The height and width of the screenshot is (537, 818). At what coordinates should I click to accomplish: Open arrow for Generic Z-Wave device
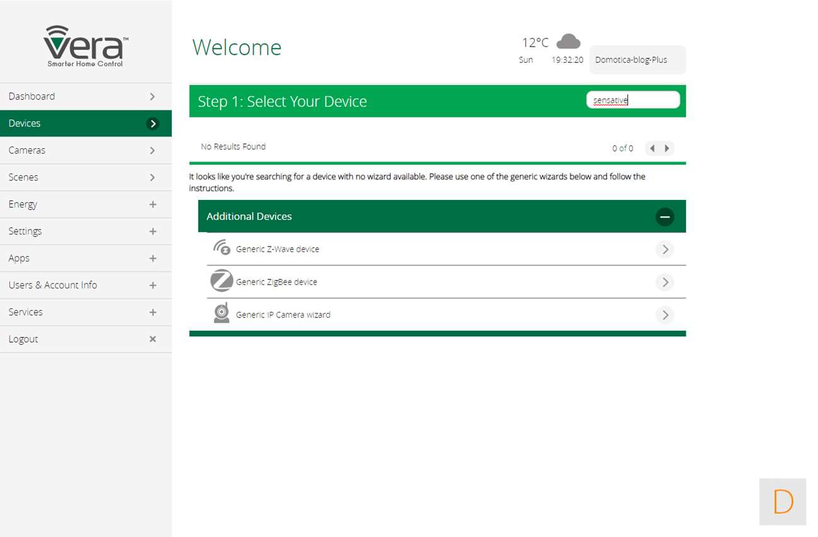coord(664,250)
